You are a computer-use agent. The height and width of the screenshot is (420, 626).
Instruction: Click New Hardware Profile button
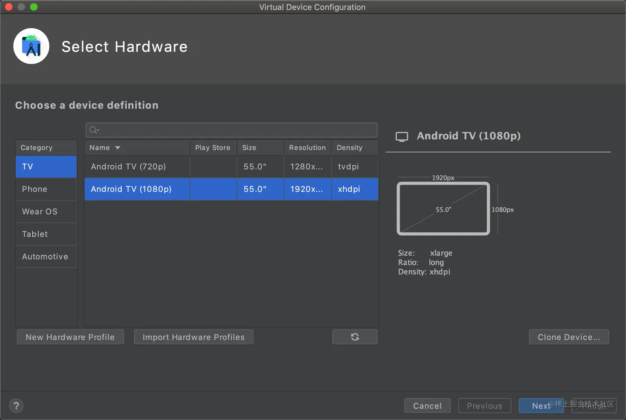coord(70,337)
